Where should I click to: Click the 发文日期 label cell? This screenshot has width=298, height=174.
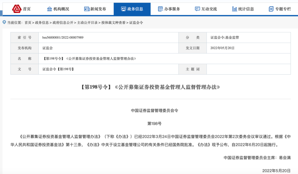(193, 48)
